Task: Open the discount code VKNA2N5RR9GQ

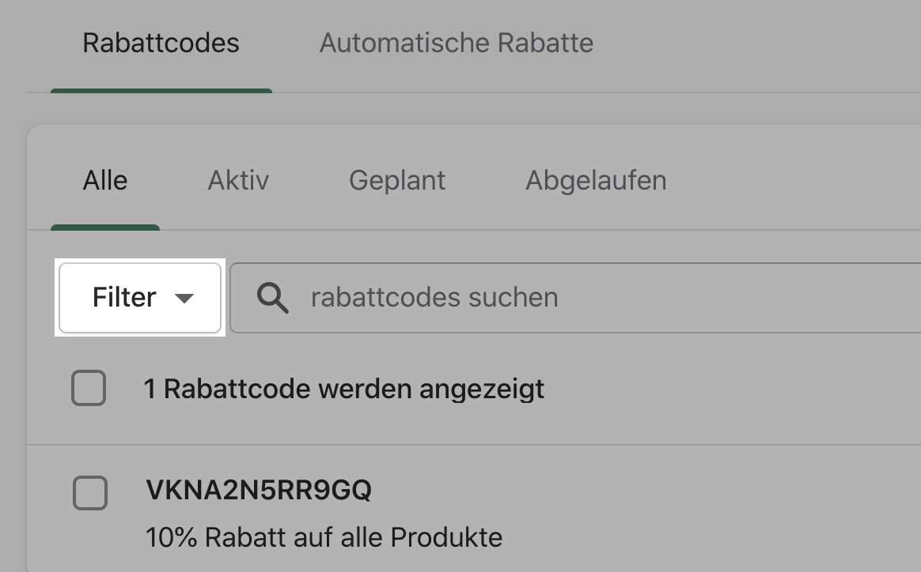Action: point(259,491)
